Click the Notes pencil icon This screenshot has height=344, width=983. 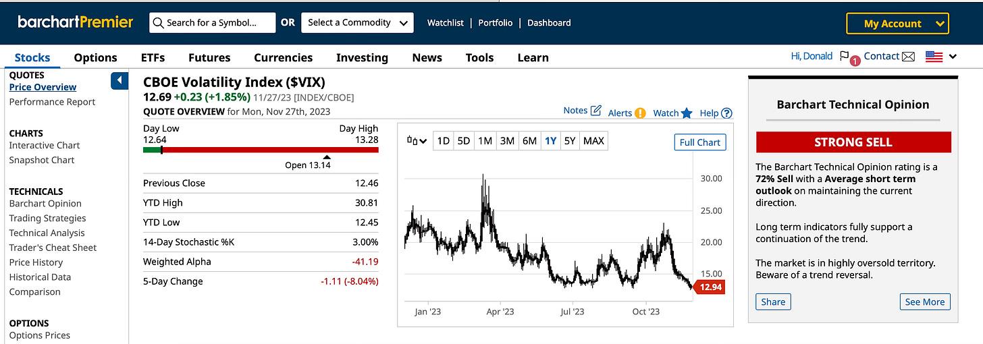(x=596, y=110)
